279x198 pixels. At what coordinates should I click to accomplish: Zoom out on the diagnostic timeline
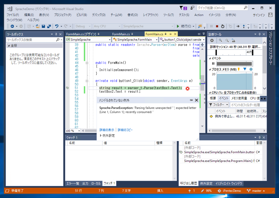click(x=227, y=40)
